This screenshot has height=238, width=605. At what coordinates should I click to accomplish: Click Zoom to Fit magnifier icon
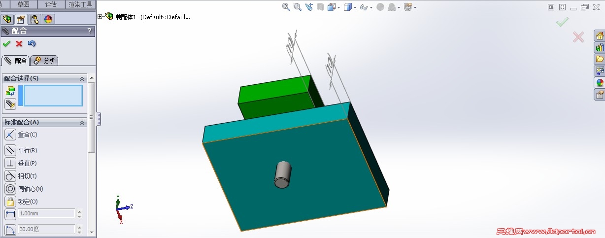[x=286, y=7]
